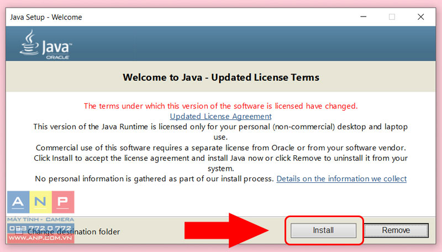Viewport: 442px width, 252px height.
Task: Open Details on the information we collect
Action: point(341,179)
